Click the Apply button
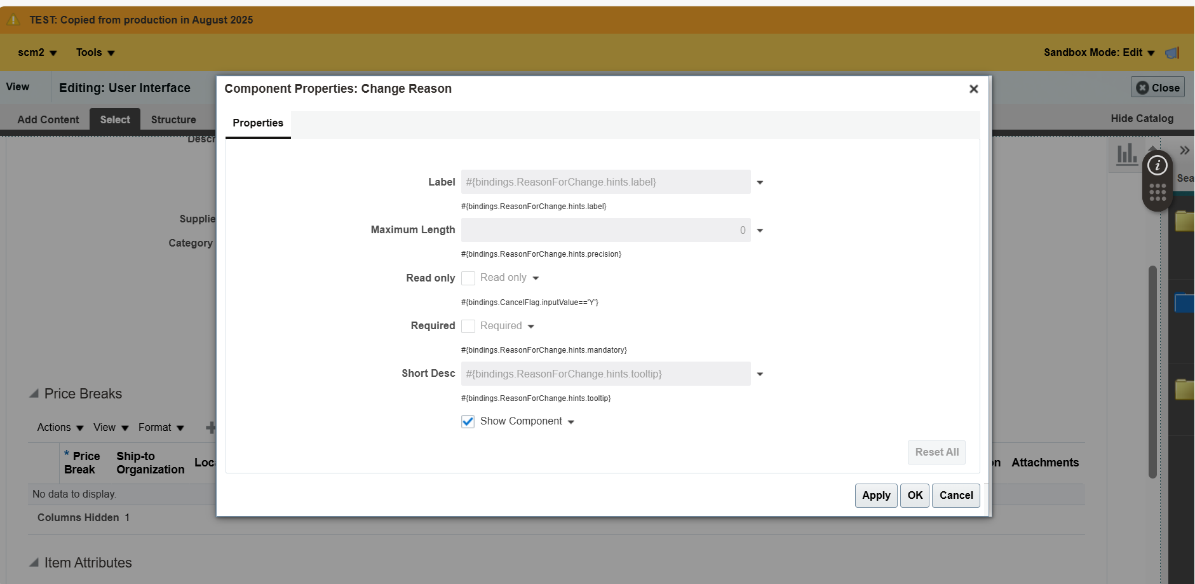The width and height of the screenshot is (1195, 584). click(875, 495)
